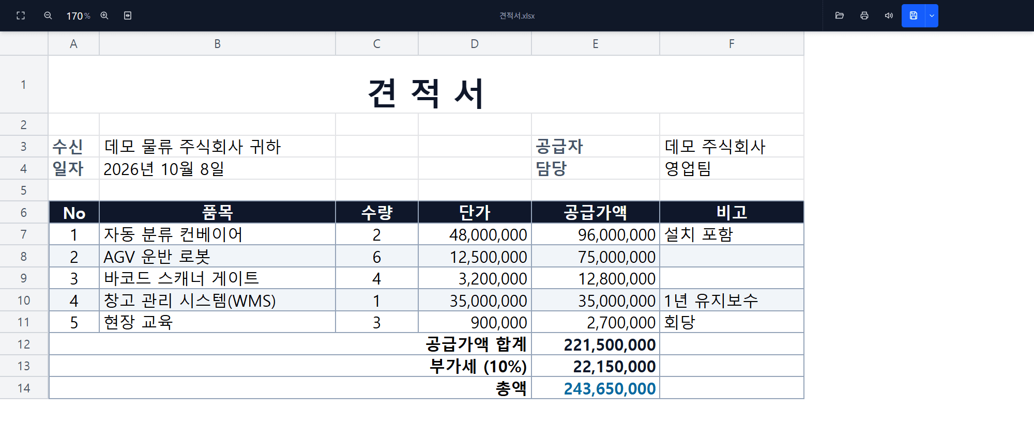Click the 설치 포함 remark cell

[x=732, y=234]
